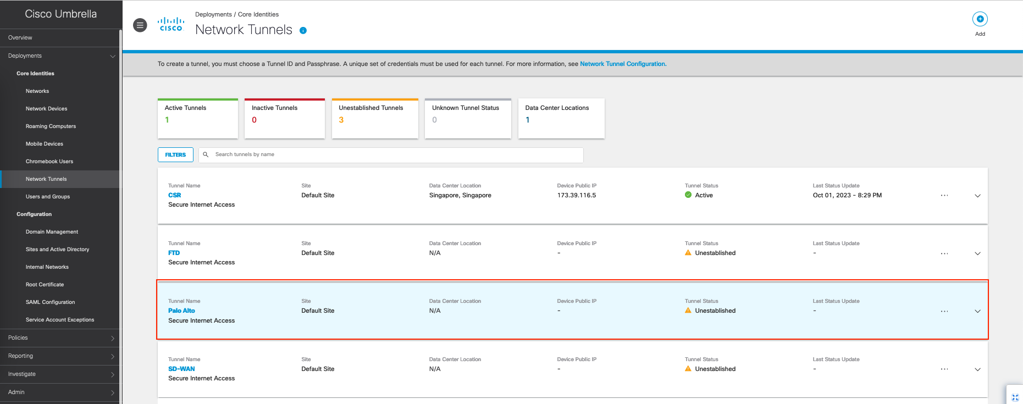Open three-dot menu for Palo Alto tunnel

point(944,311)
